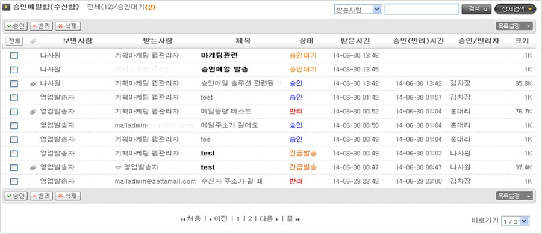The height and width of the screenshot is (234, 542).
Task: Open the 메일용량 테스트 mail subject
Action: 226,112
